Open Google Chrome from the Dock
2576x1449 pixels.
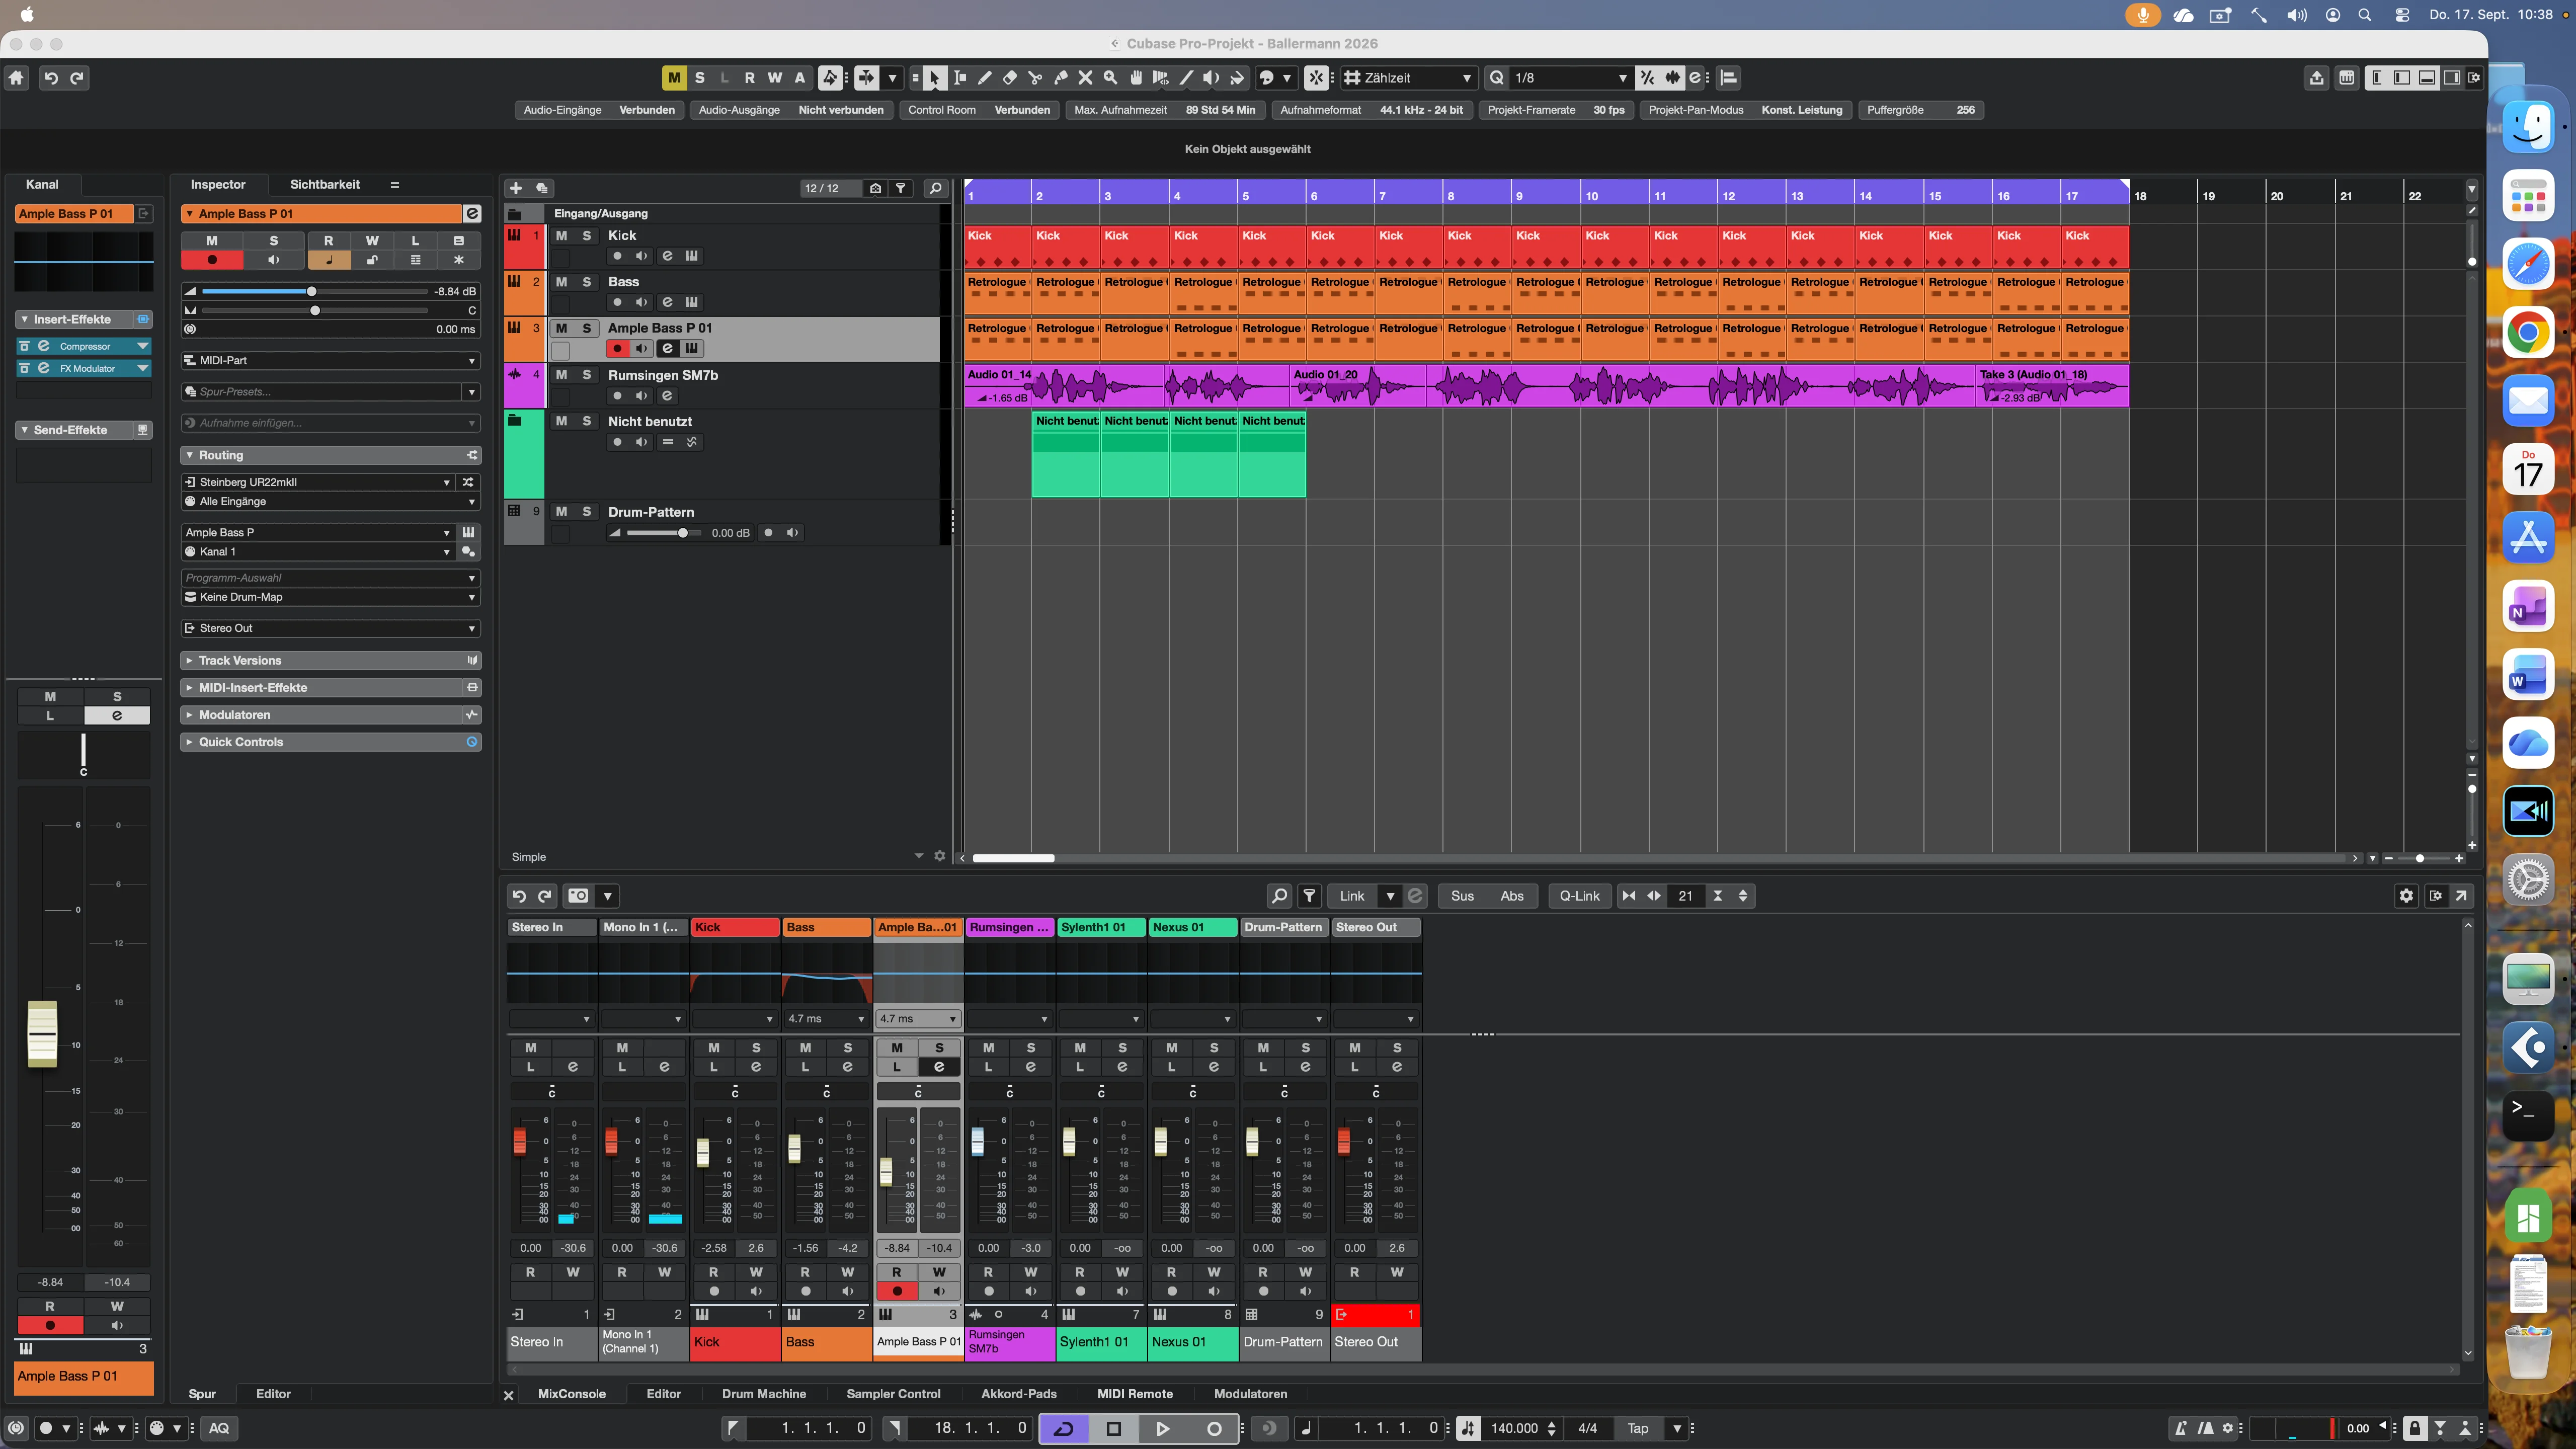(x=2528, y=333)
